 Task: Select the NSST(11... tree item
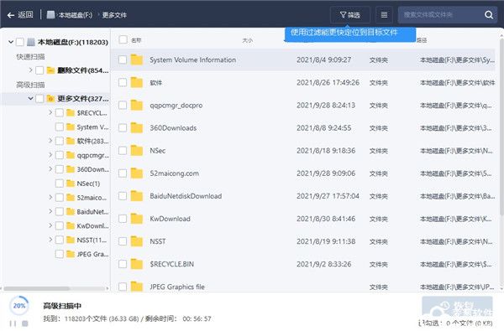(x=92, y=240)
